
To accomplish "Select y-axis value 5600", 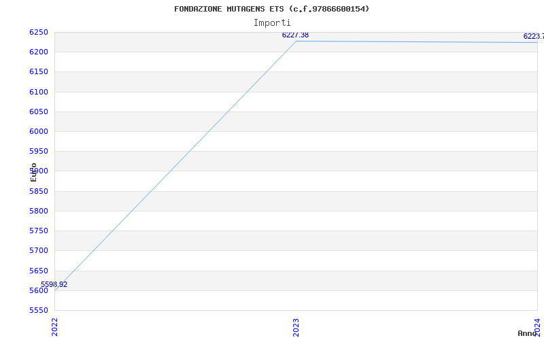I will (39, 290).
